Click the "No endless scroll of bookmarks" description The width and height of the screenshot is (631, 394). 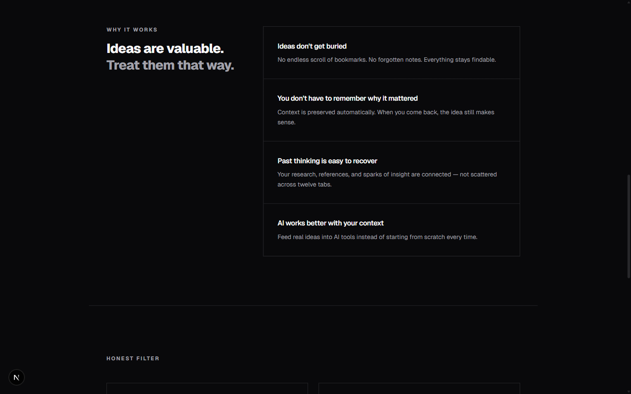(x=386, y=60)
